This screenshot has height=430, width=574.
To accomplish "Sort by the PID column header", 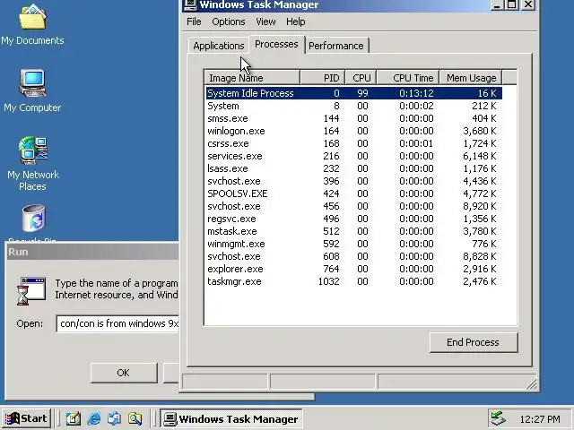I will pyautogui.click(x=322, y=78).
